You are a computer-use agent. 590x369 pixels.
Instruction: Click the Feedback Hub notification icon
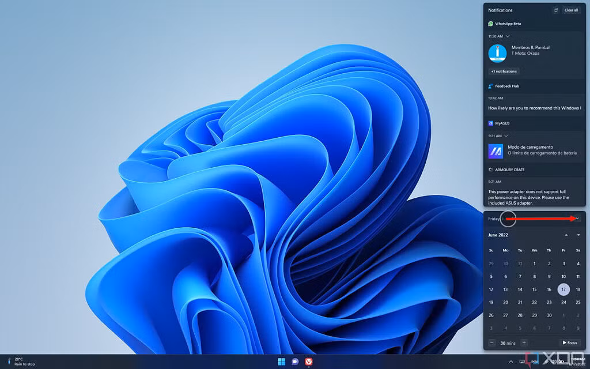coord(491,86)
